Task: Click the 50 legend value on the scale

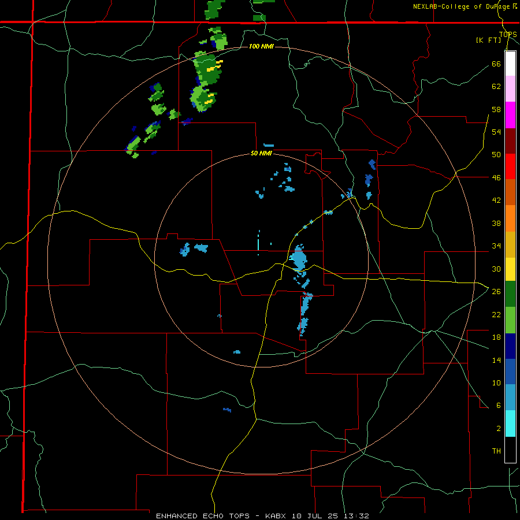Action: [496, 155]
